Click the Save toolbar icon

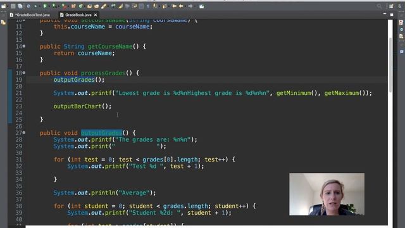[x=13, y=6]
